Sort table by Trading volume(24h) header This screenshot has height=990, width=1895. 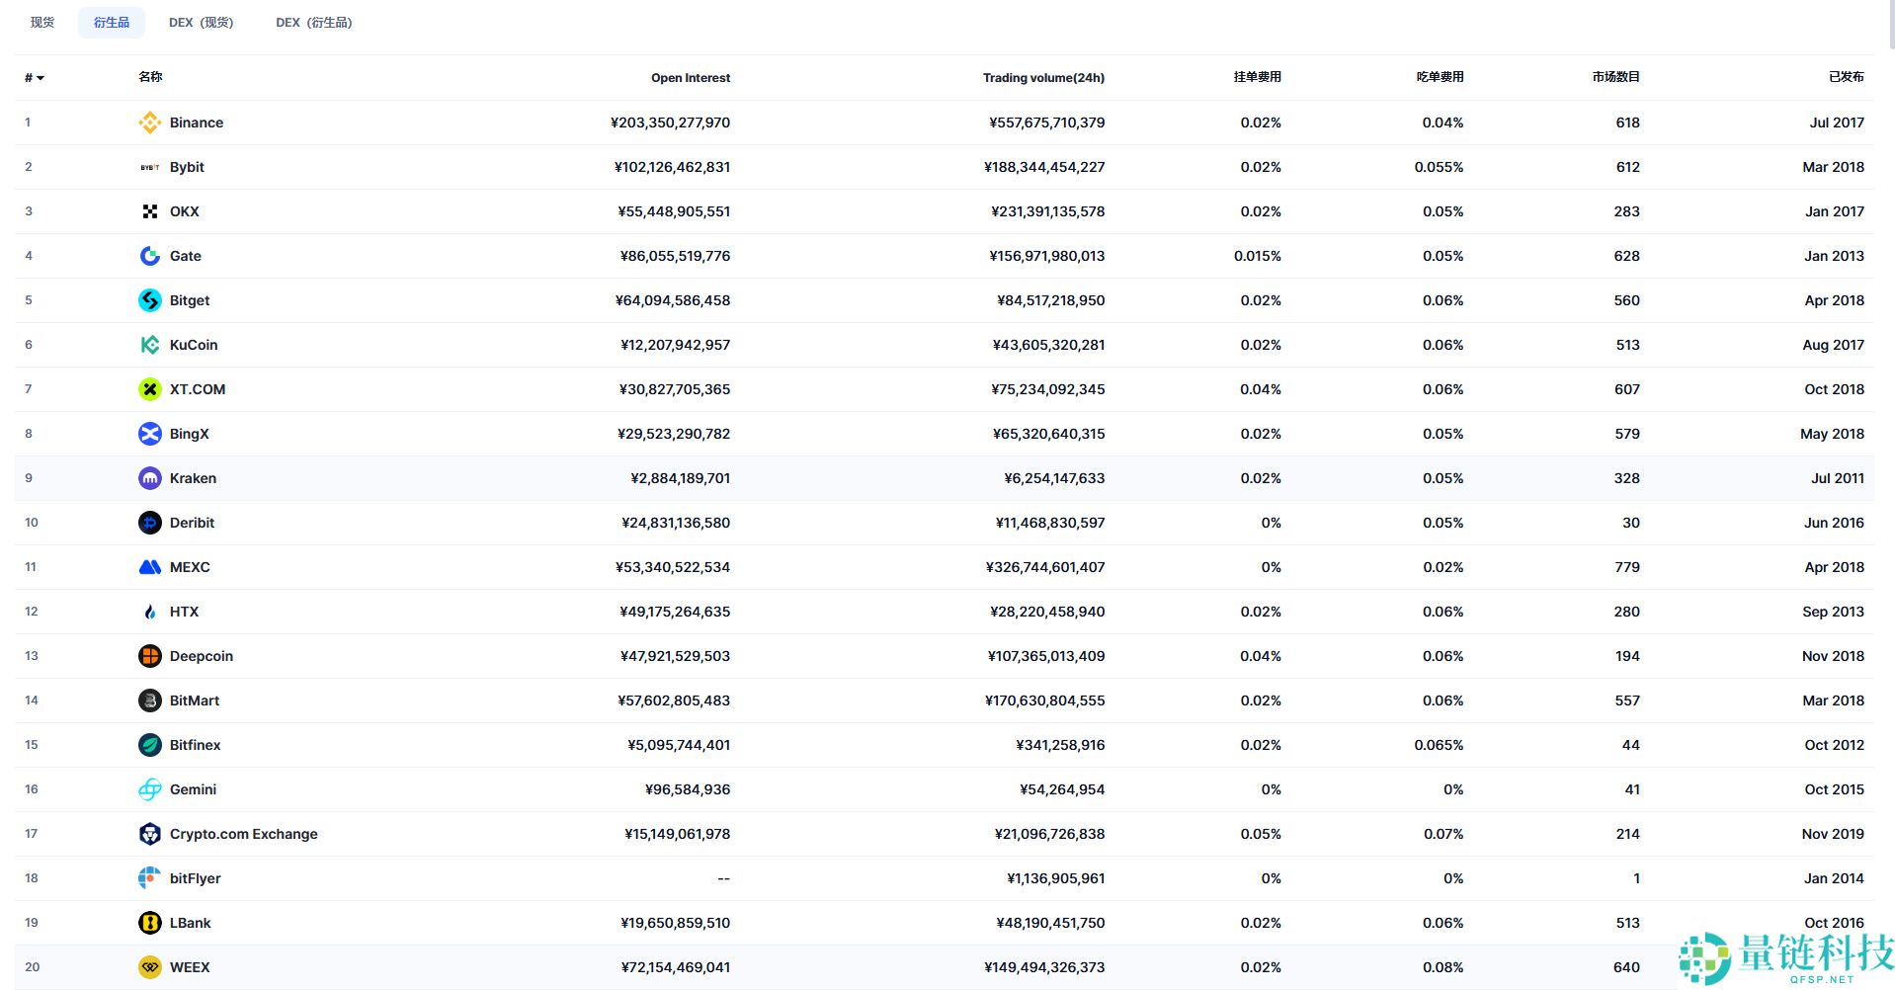(x=1043, y=78)
